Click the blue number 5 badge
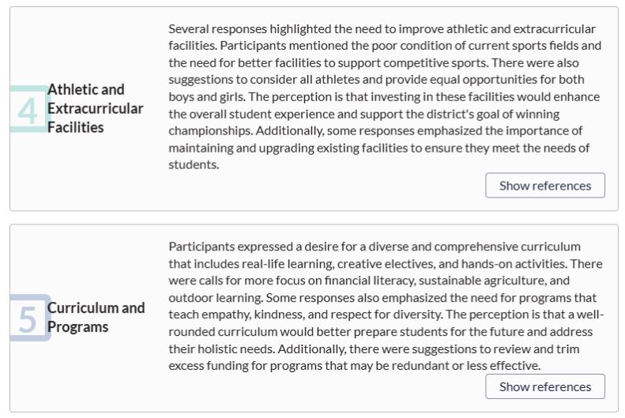 point(29,318)
